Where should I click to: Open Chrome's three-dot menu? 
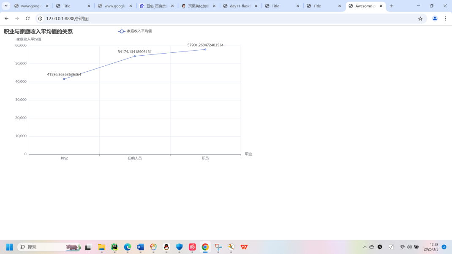(x=445, y=19)
